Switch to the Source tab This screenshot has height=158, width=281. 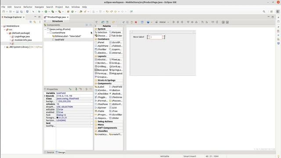(x=49, y=152)
